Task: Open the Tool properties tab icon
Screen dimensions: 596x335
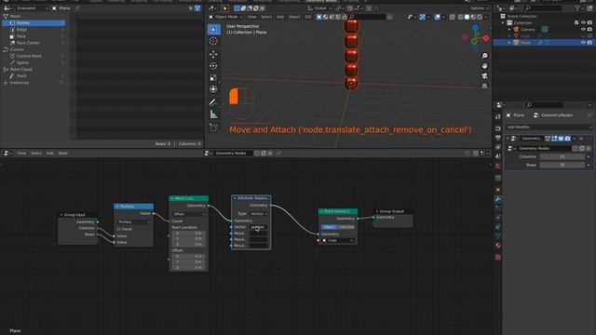Action: [498, 117]
